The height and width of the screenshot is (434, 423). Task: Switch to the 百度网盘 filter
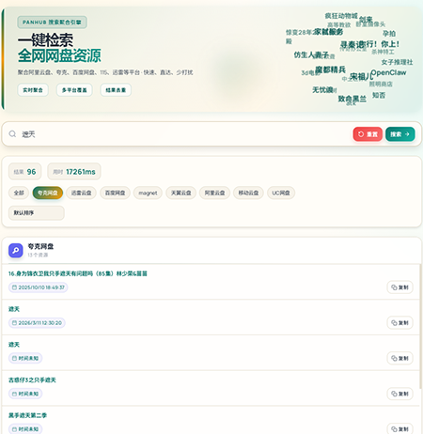click(x=115, y=193)
